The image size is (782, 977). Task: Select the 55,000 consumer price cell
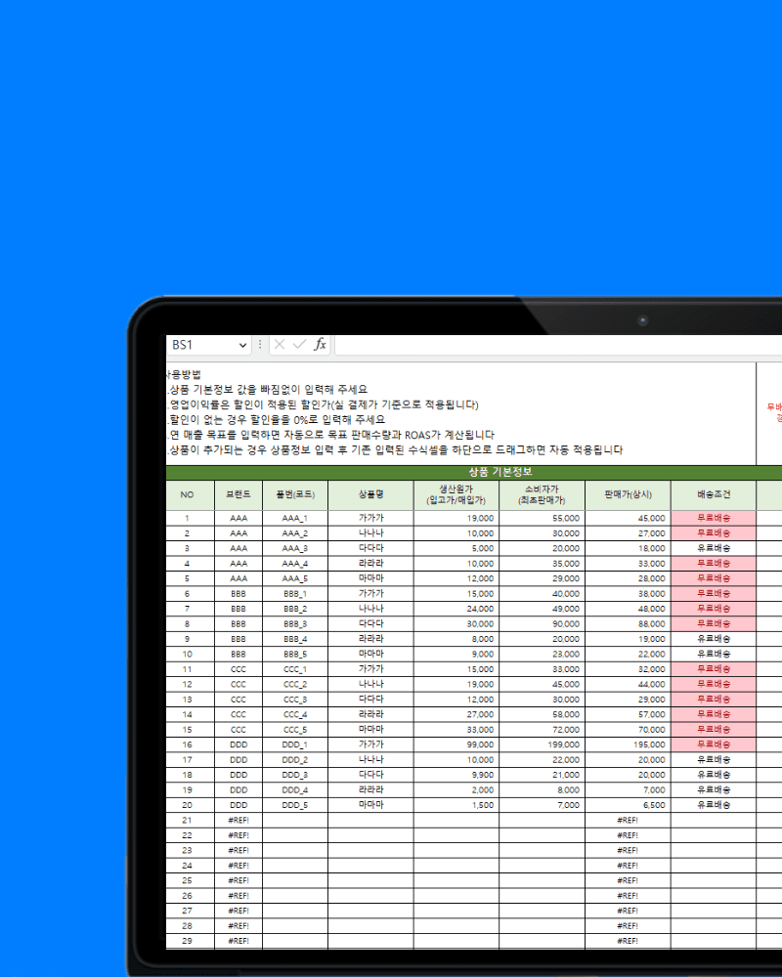tap(542, 519)
